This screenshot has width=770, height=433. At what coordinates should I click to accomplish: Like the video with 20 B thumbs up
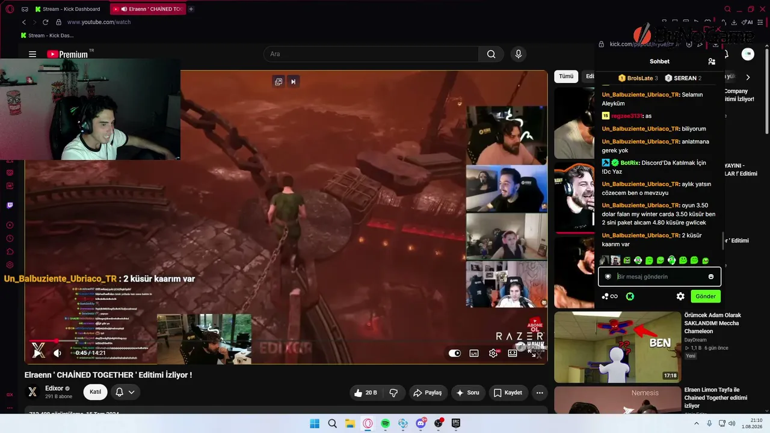coord(366,393)
